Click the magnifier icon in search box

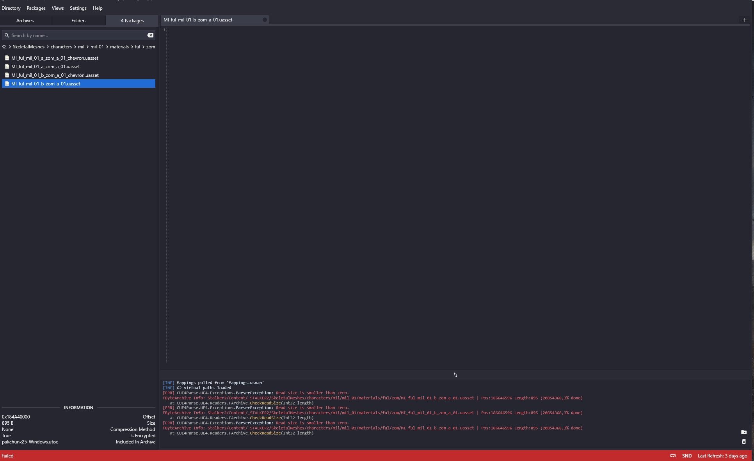tap(7, 35)
